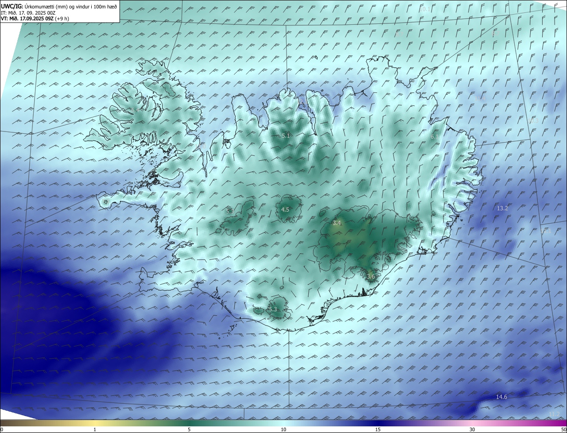Screen dimensions: 567x433
Task: Click the 13.2 value label off the east coast
Action: point(502,208)
